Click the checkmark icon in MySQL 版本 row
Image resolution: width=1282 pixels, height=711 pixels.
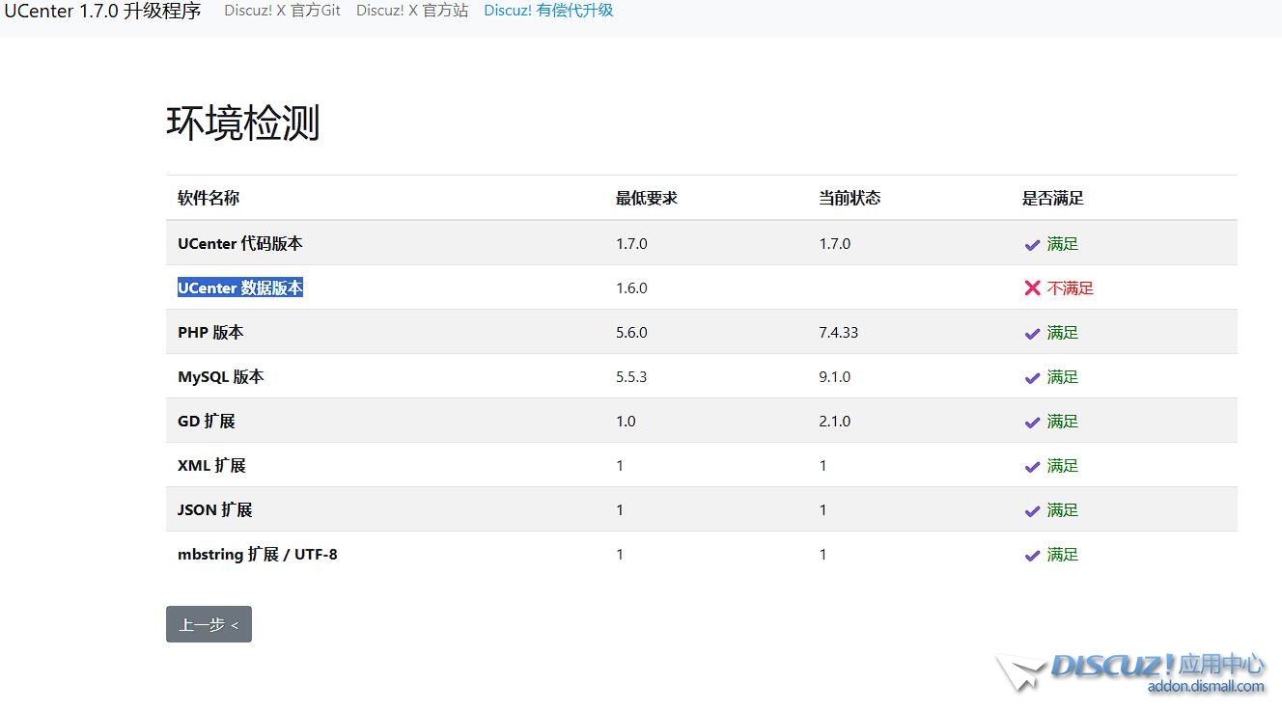pyautogui.click(x=1032, y=378)
